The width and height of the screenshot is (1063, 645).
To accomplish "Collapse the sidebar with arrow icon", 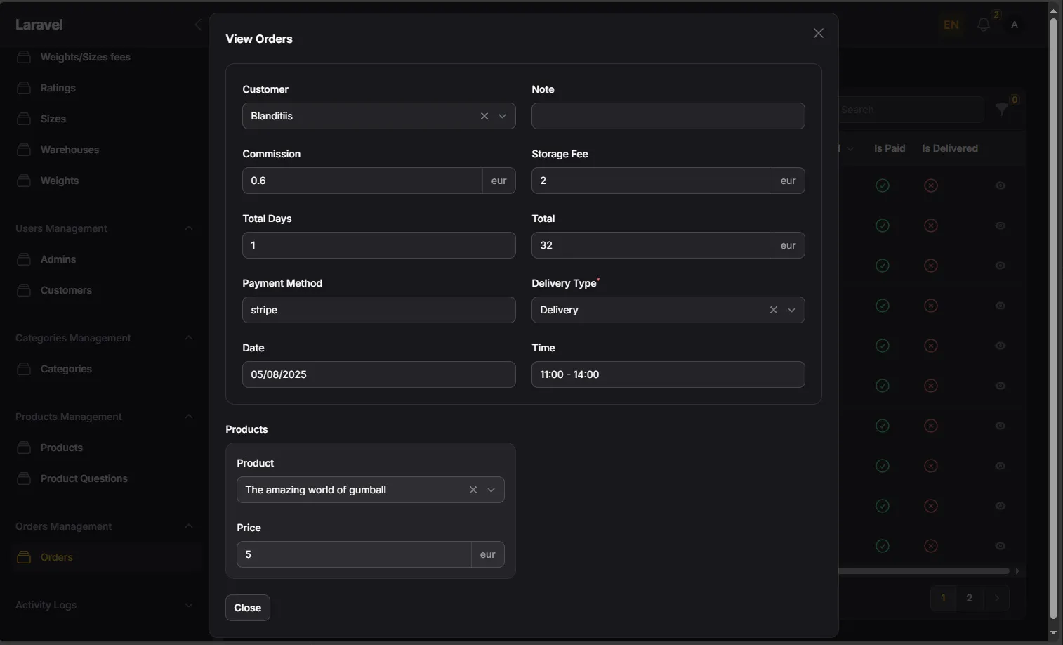I will (198, 25).
